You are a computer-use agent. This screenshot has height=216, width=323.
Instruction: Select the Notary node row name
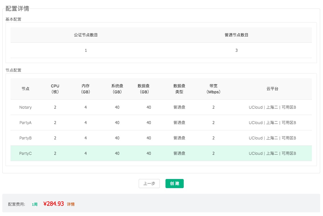point(26,107)
